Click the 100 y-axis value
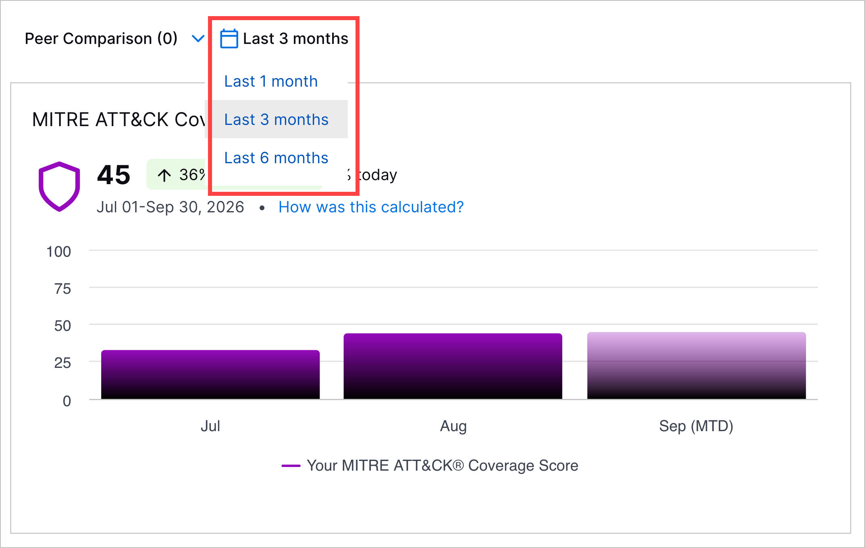 (58, 251)
